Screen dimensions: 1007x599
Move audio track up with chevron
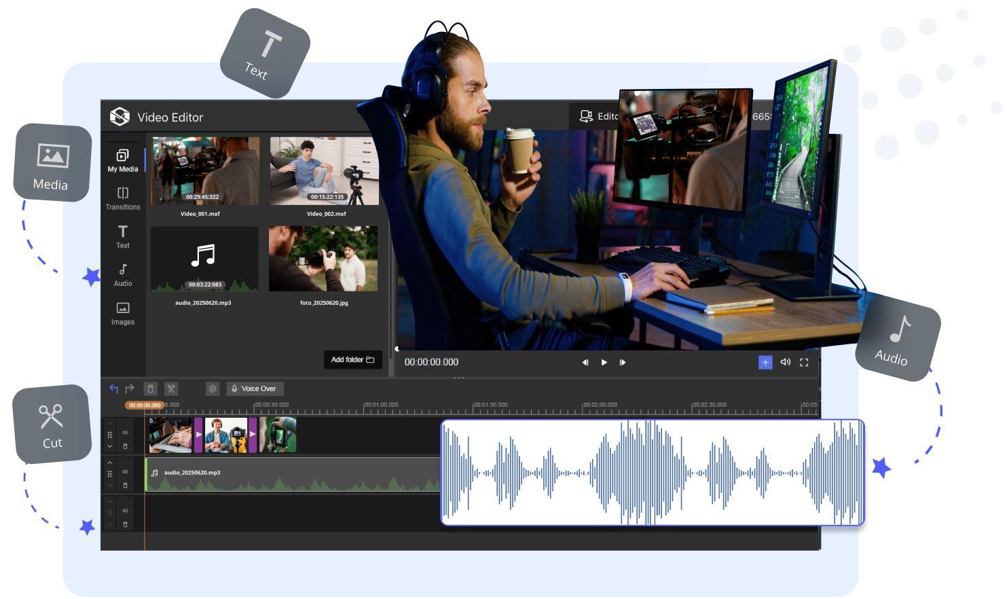pyautogui.click(x=109, y=462)
